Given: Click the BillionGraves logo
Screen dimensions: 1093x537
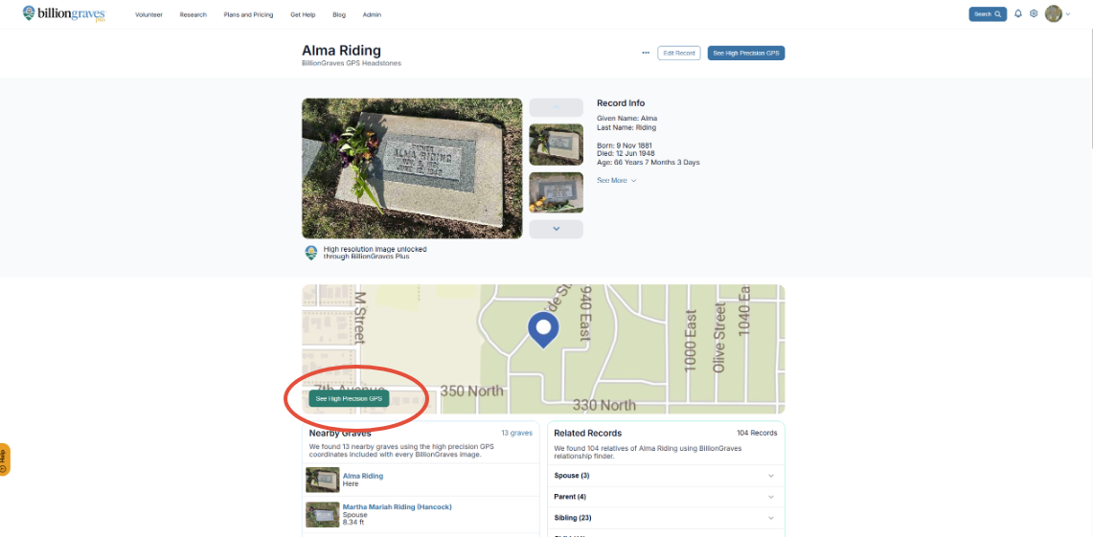Looking at the screenshot, I should pos(63,14).
